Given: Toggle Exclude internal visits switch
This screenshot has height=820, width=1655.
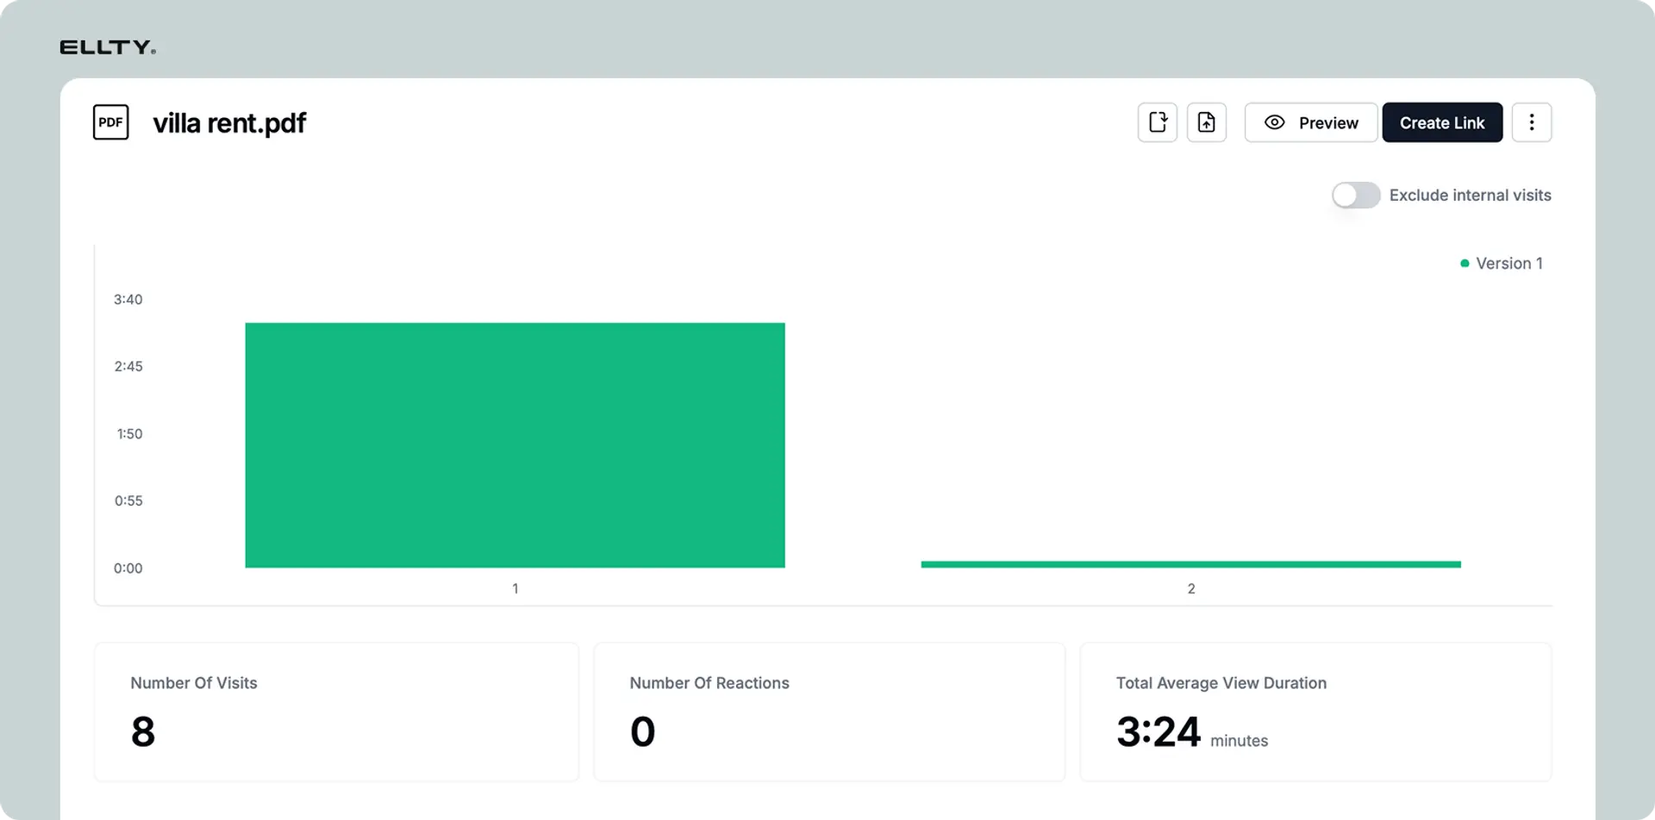Looking at the screenshot, I should 1356,196.
